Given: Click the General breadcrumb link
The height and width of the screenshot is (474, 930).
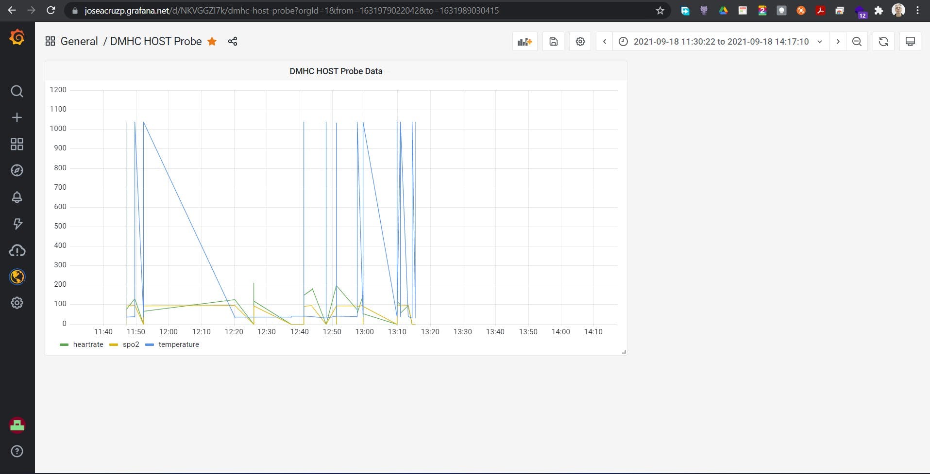Looking at the screenshot, I should [x=79, y=41].
